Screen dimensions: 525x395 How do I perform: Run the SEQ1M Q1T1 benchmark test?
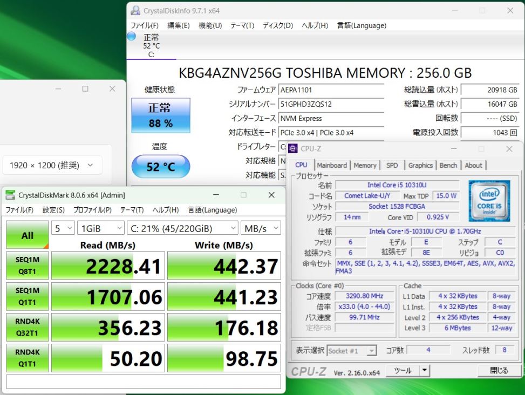click(28, 296)
